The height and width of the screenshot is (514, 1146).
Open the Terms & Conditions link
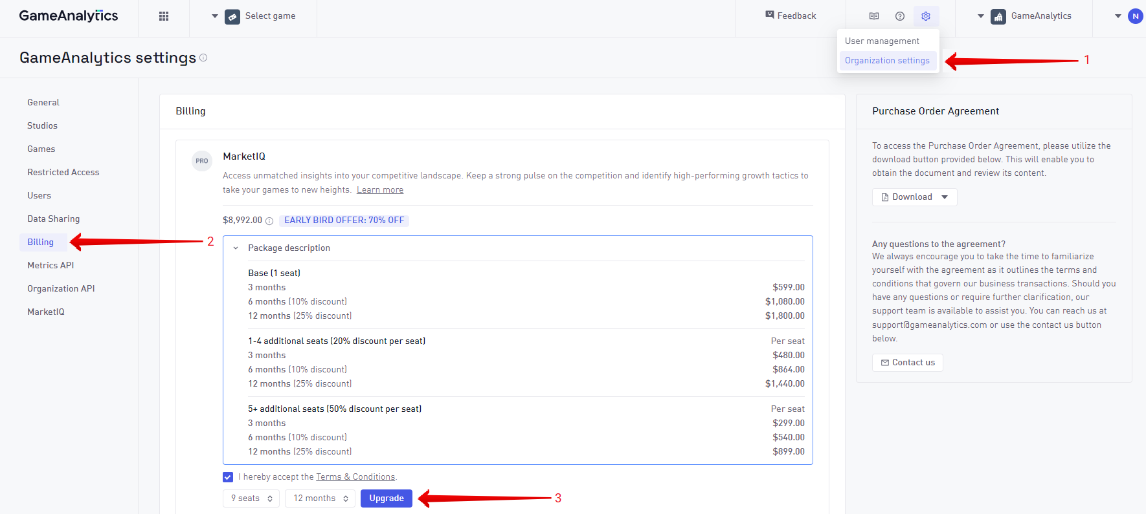[x=355, y=477]
